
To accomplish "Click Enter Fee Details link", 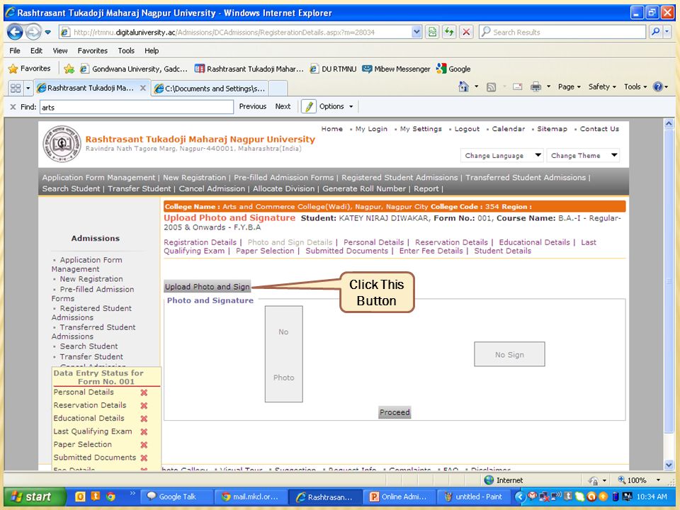I will (431, 251).
